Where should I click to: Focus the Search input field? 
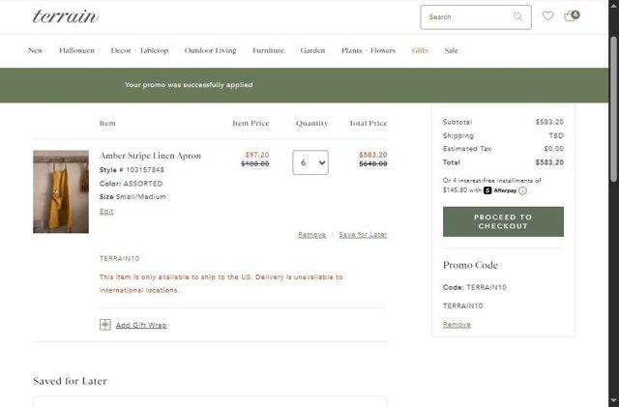coord(476,17)
